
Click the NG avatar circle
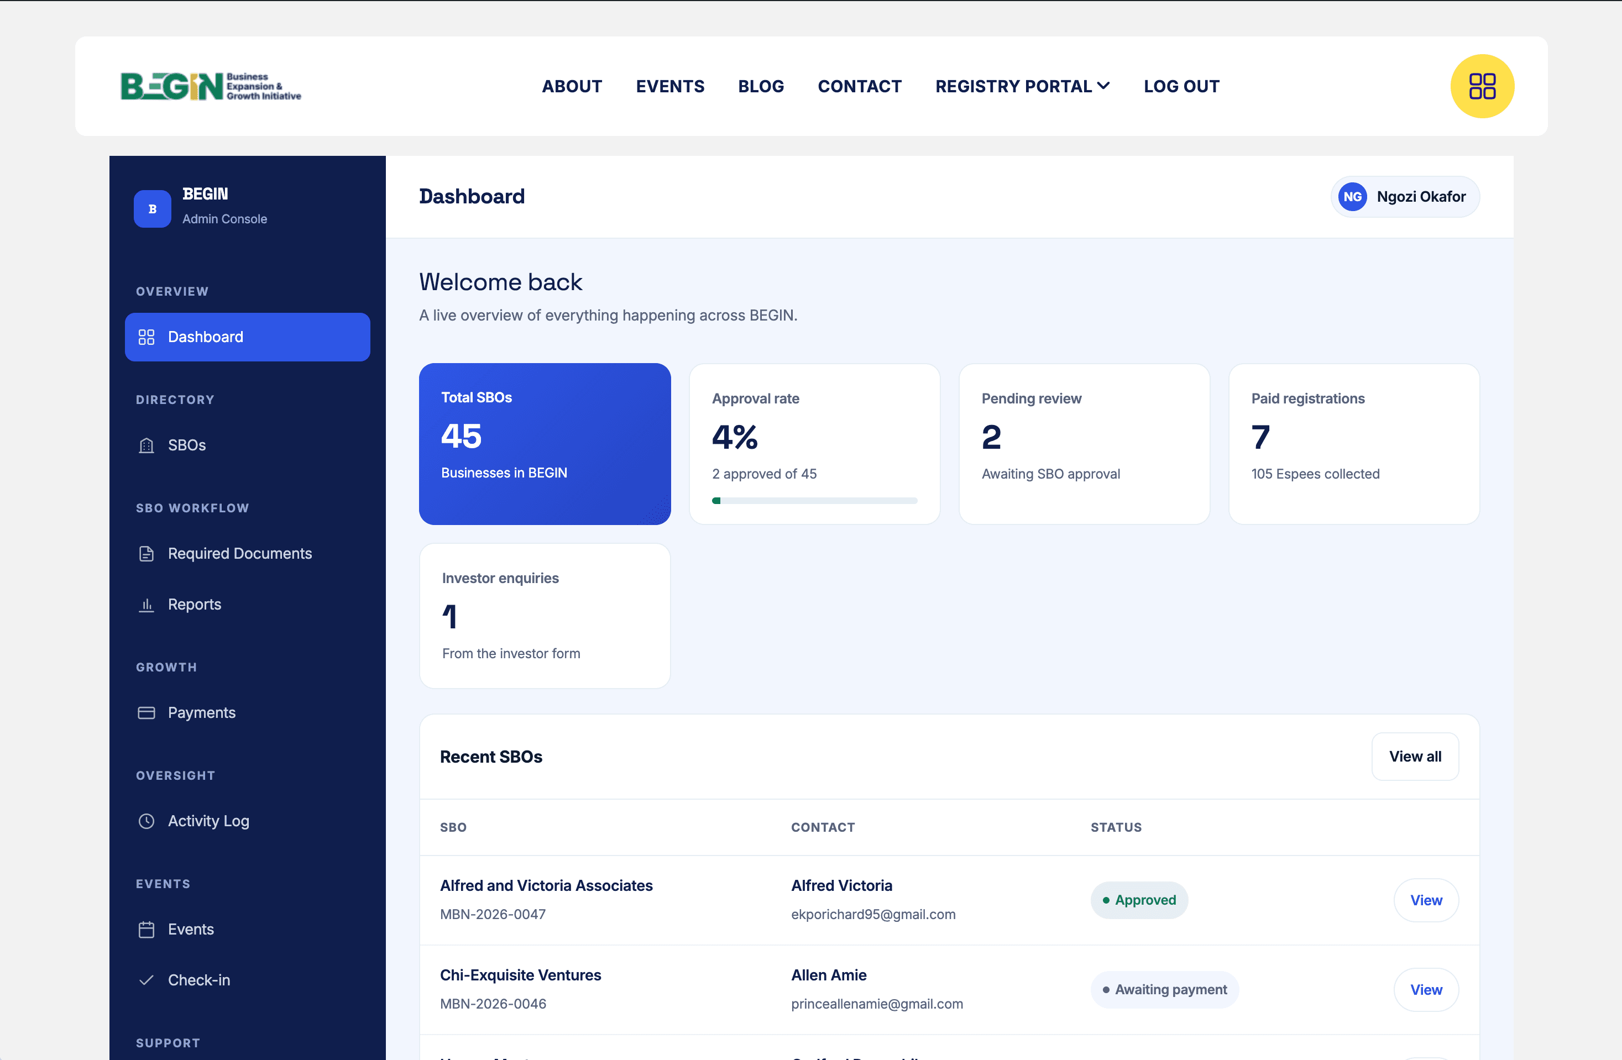pos(1352,197)
